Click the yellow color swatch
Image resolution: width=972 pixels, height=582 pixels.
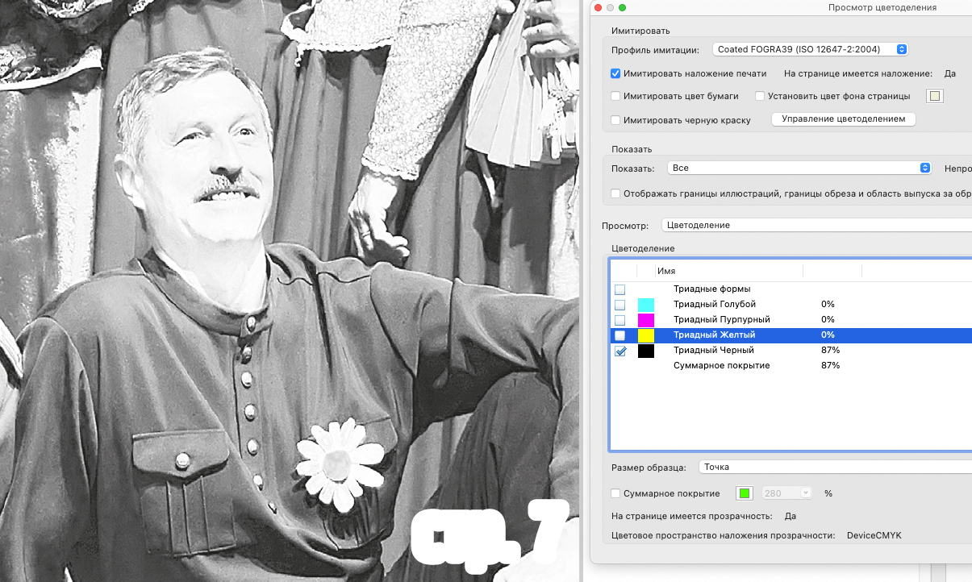[646, 335]
